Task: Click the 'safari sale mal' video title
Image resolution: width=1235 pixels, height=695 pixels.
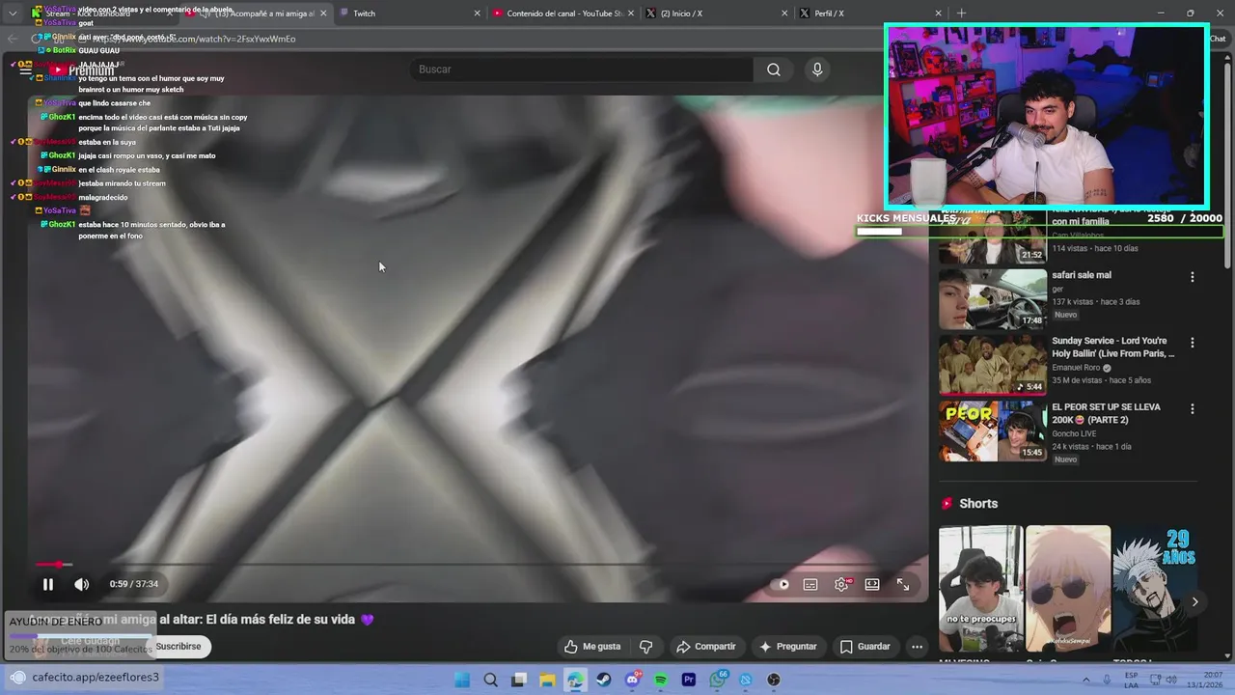Action: (1081, 275)
